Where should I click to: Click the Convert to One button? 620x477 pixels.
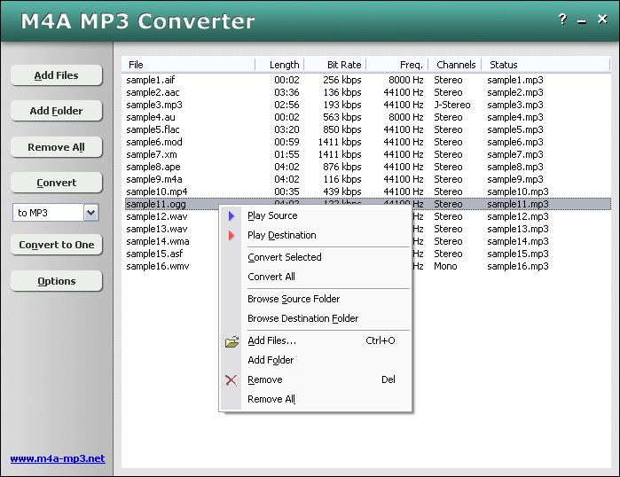click(x=57, y=245)
